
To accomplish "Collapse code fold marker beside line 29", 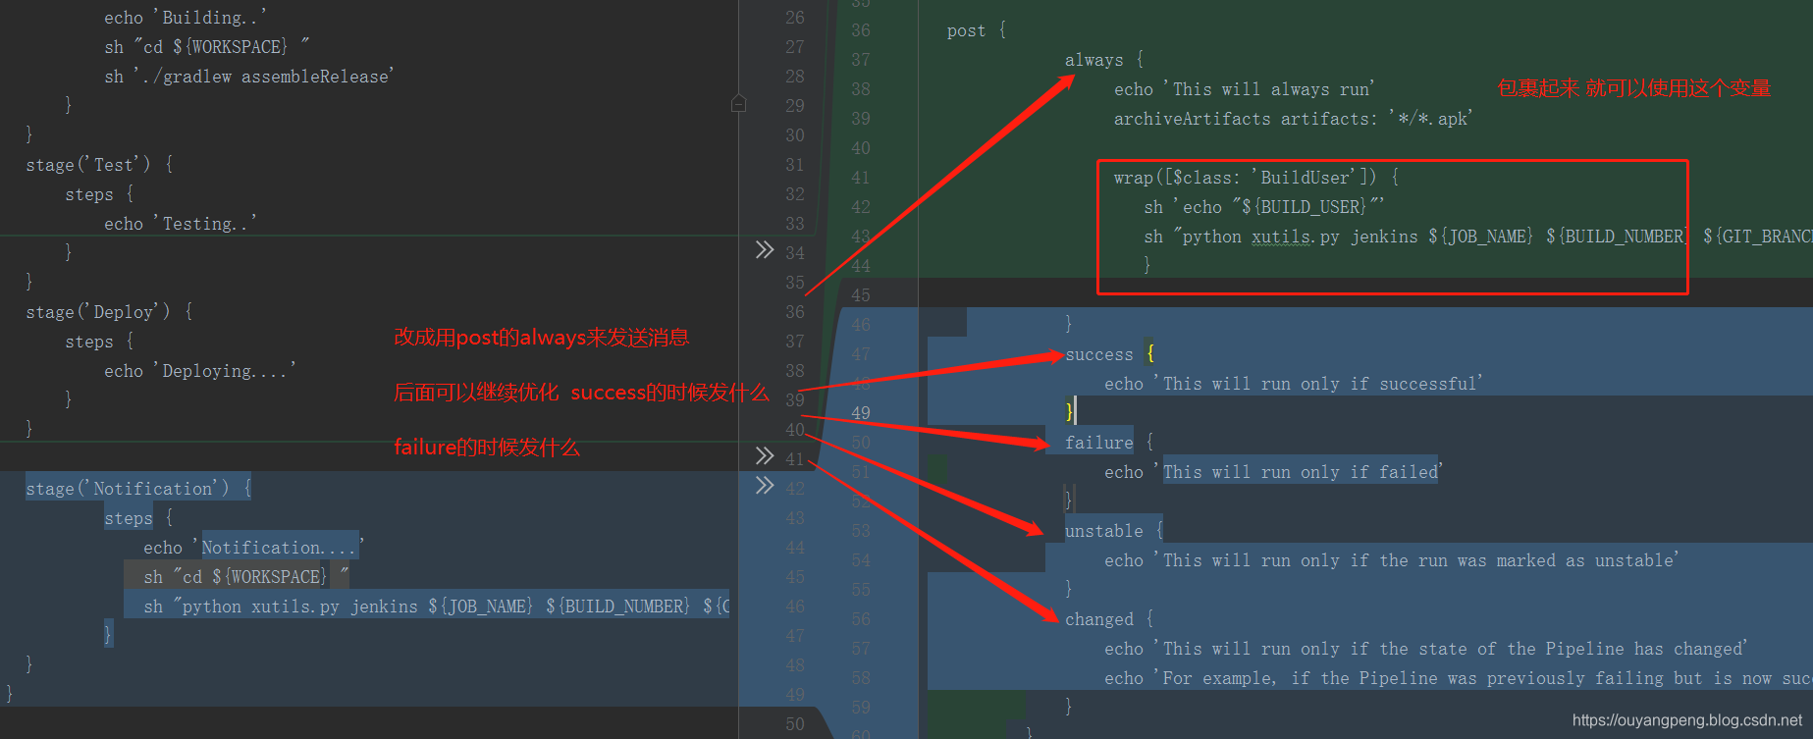I will 739,104.
